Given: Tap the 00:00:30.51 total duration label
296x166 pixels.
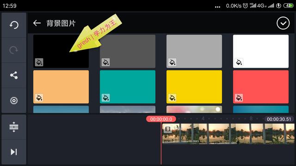Looking at the screenshot, I should 279,119.
